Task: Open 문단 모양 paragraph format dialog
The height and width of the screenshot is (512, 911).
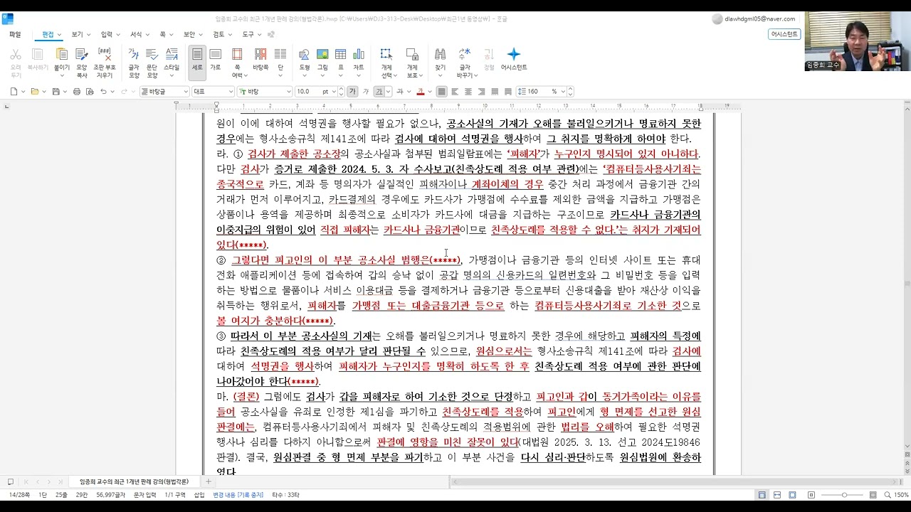Action: pos(152,55)
